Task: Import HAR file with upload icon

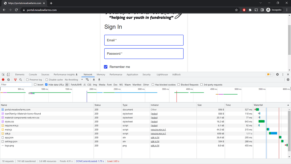Action: pos(94,80)
